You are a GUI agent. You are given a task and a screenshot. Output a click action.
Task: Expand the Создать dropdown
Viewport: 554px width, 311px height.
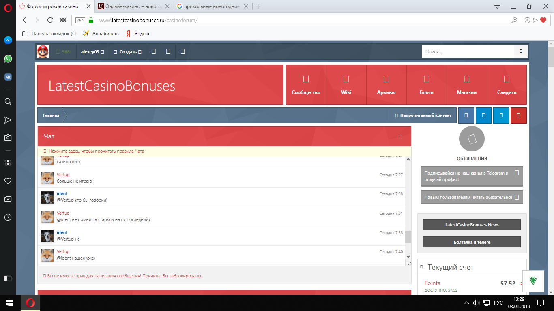click(x=128, y=52)
